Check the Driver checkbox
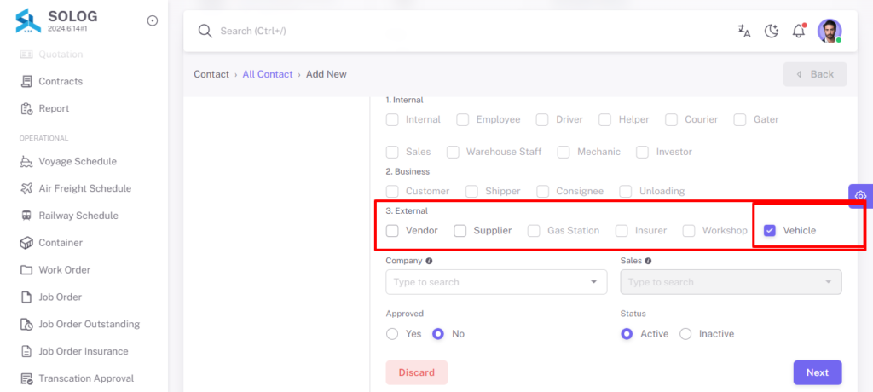Screen dimensions: 873x392 pyautogui.click(x=542, y=119)
